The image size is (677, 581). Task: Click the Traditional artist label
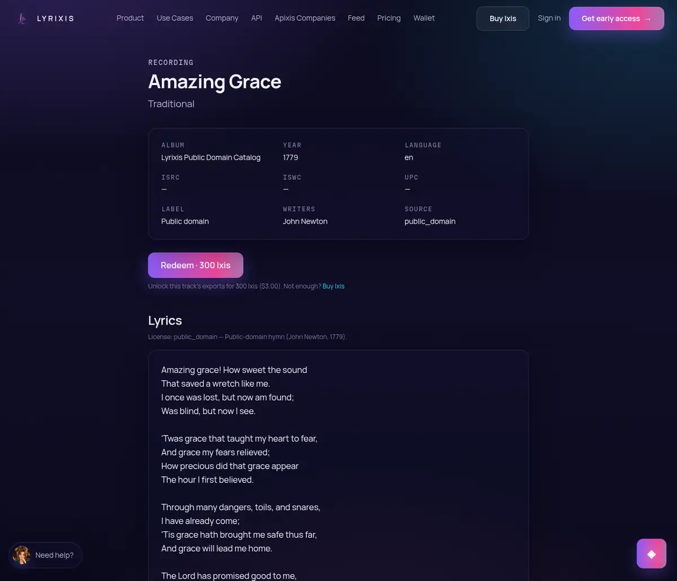click(x=171, y=104)
